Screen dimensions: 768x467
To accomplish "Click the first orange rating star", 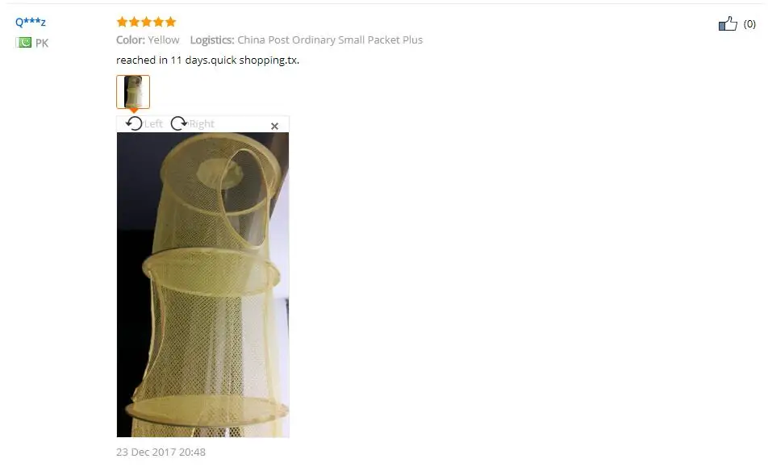I will pos(122,22).
